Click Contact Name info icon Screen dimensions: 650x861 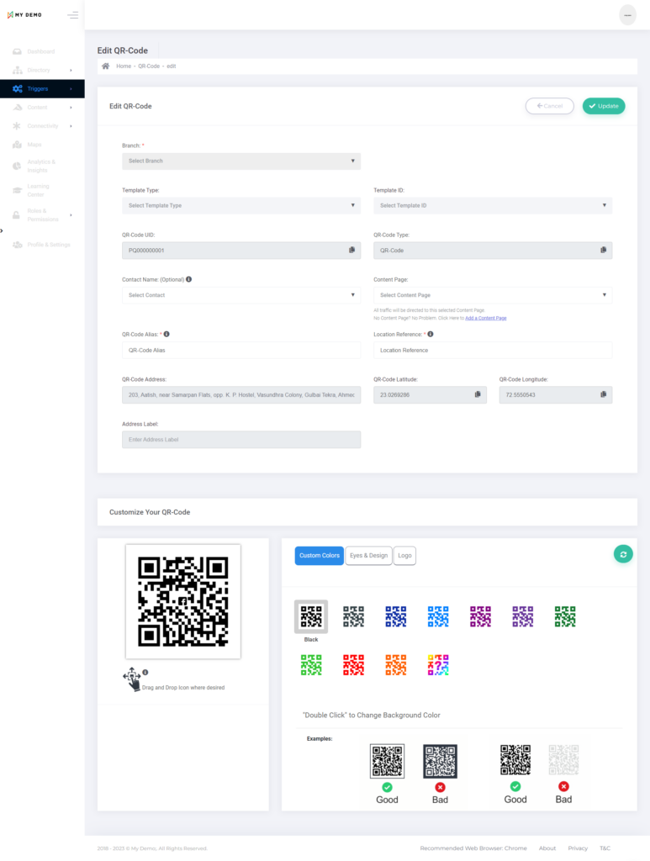pyautogui.click(x=189, y=279)
